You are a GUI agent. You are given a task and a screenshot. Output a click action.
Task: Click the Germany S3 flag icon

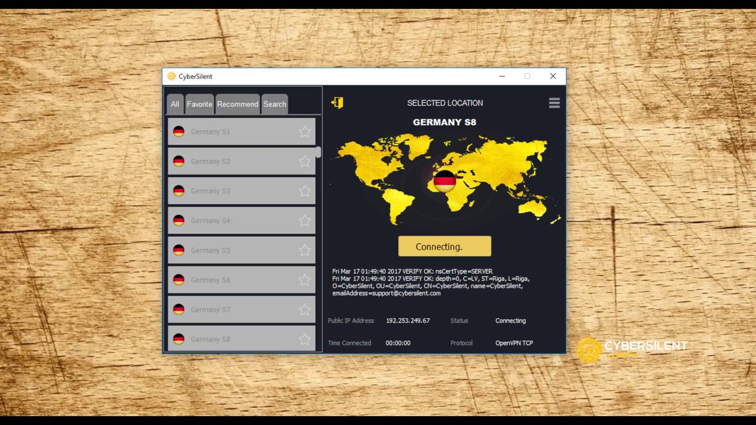click(x=178, y=191)
